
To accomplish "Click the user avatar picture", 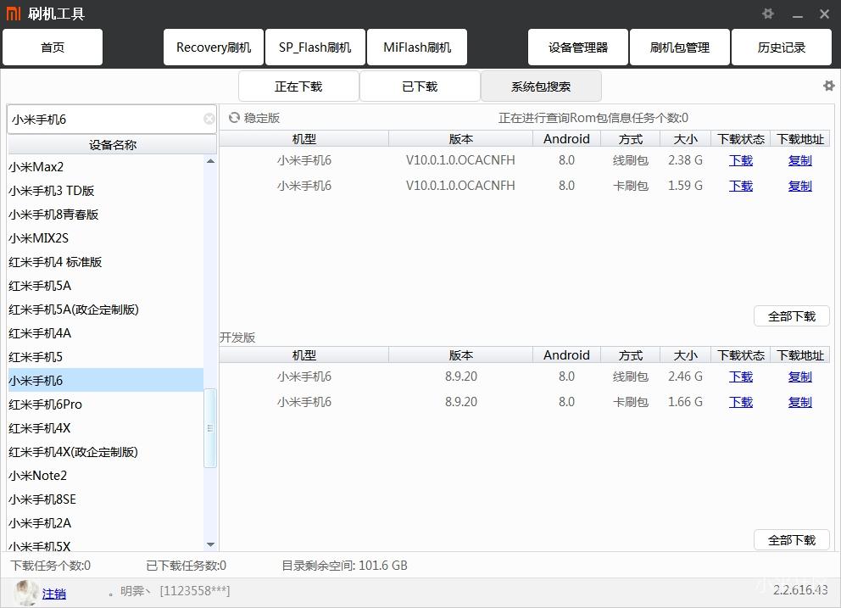I will click(25, 593).
